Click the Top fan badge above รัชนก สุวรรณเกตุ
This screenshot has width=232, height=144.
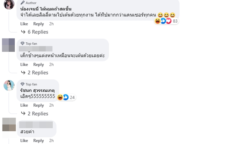[22, 84]
